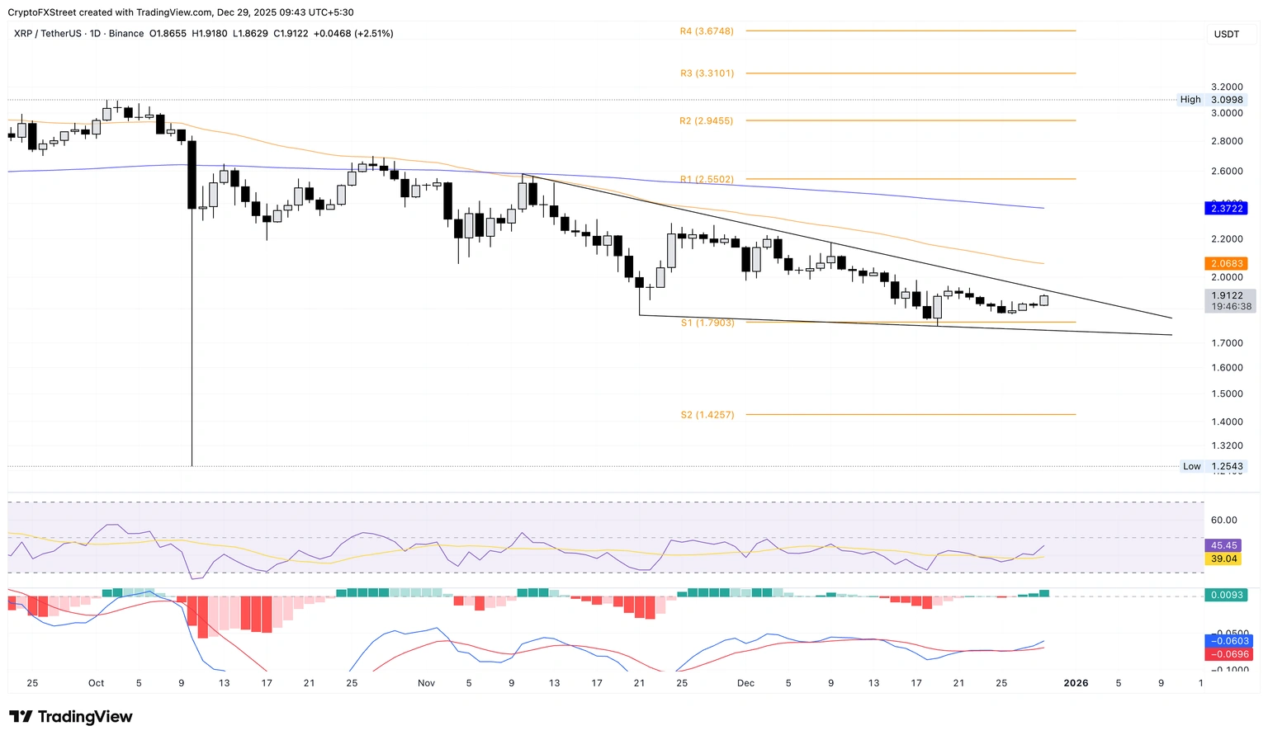Select the USDT currency label
The image size is (1268, 740).
[1227, 34]
